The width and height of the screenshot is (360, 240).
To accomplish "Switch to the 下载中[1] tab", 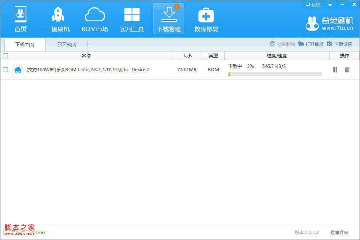I will click(x=25, y=44).
